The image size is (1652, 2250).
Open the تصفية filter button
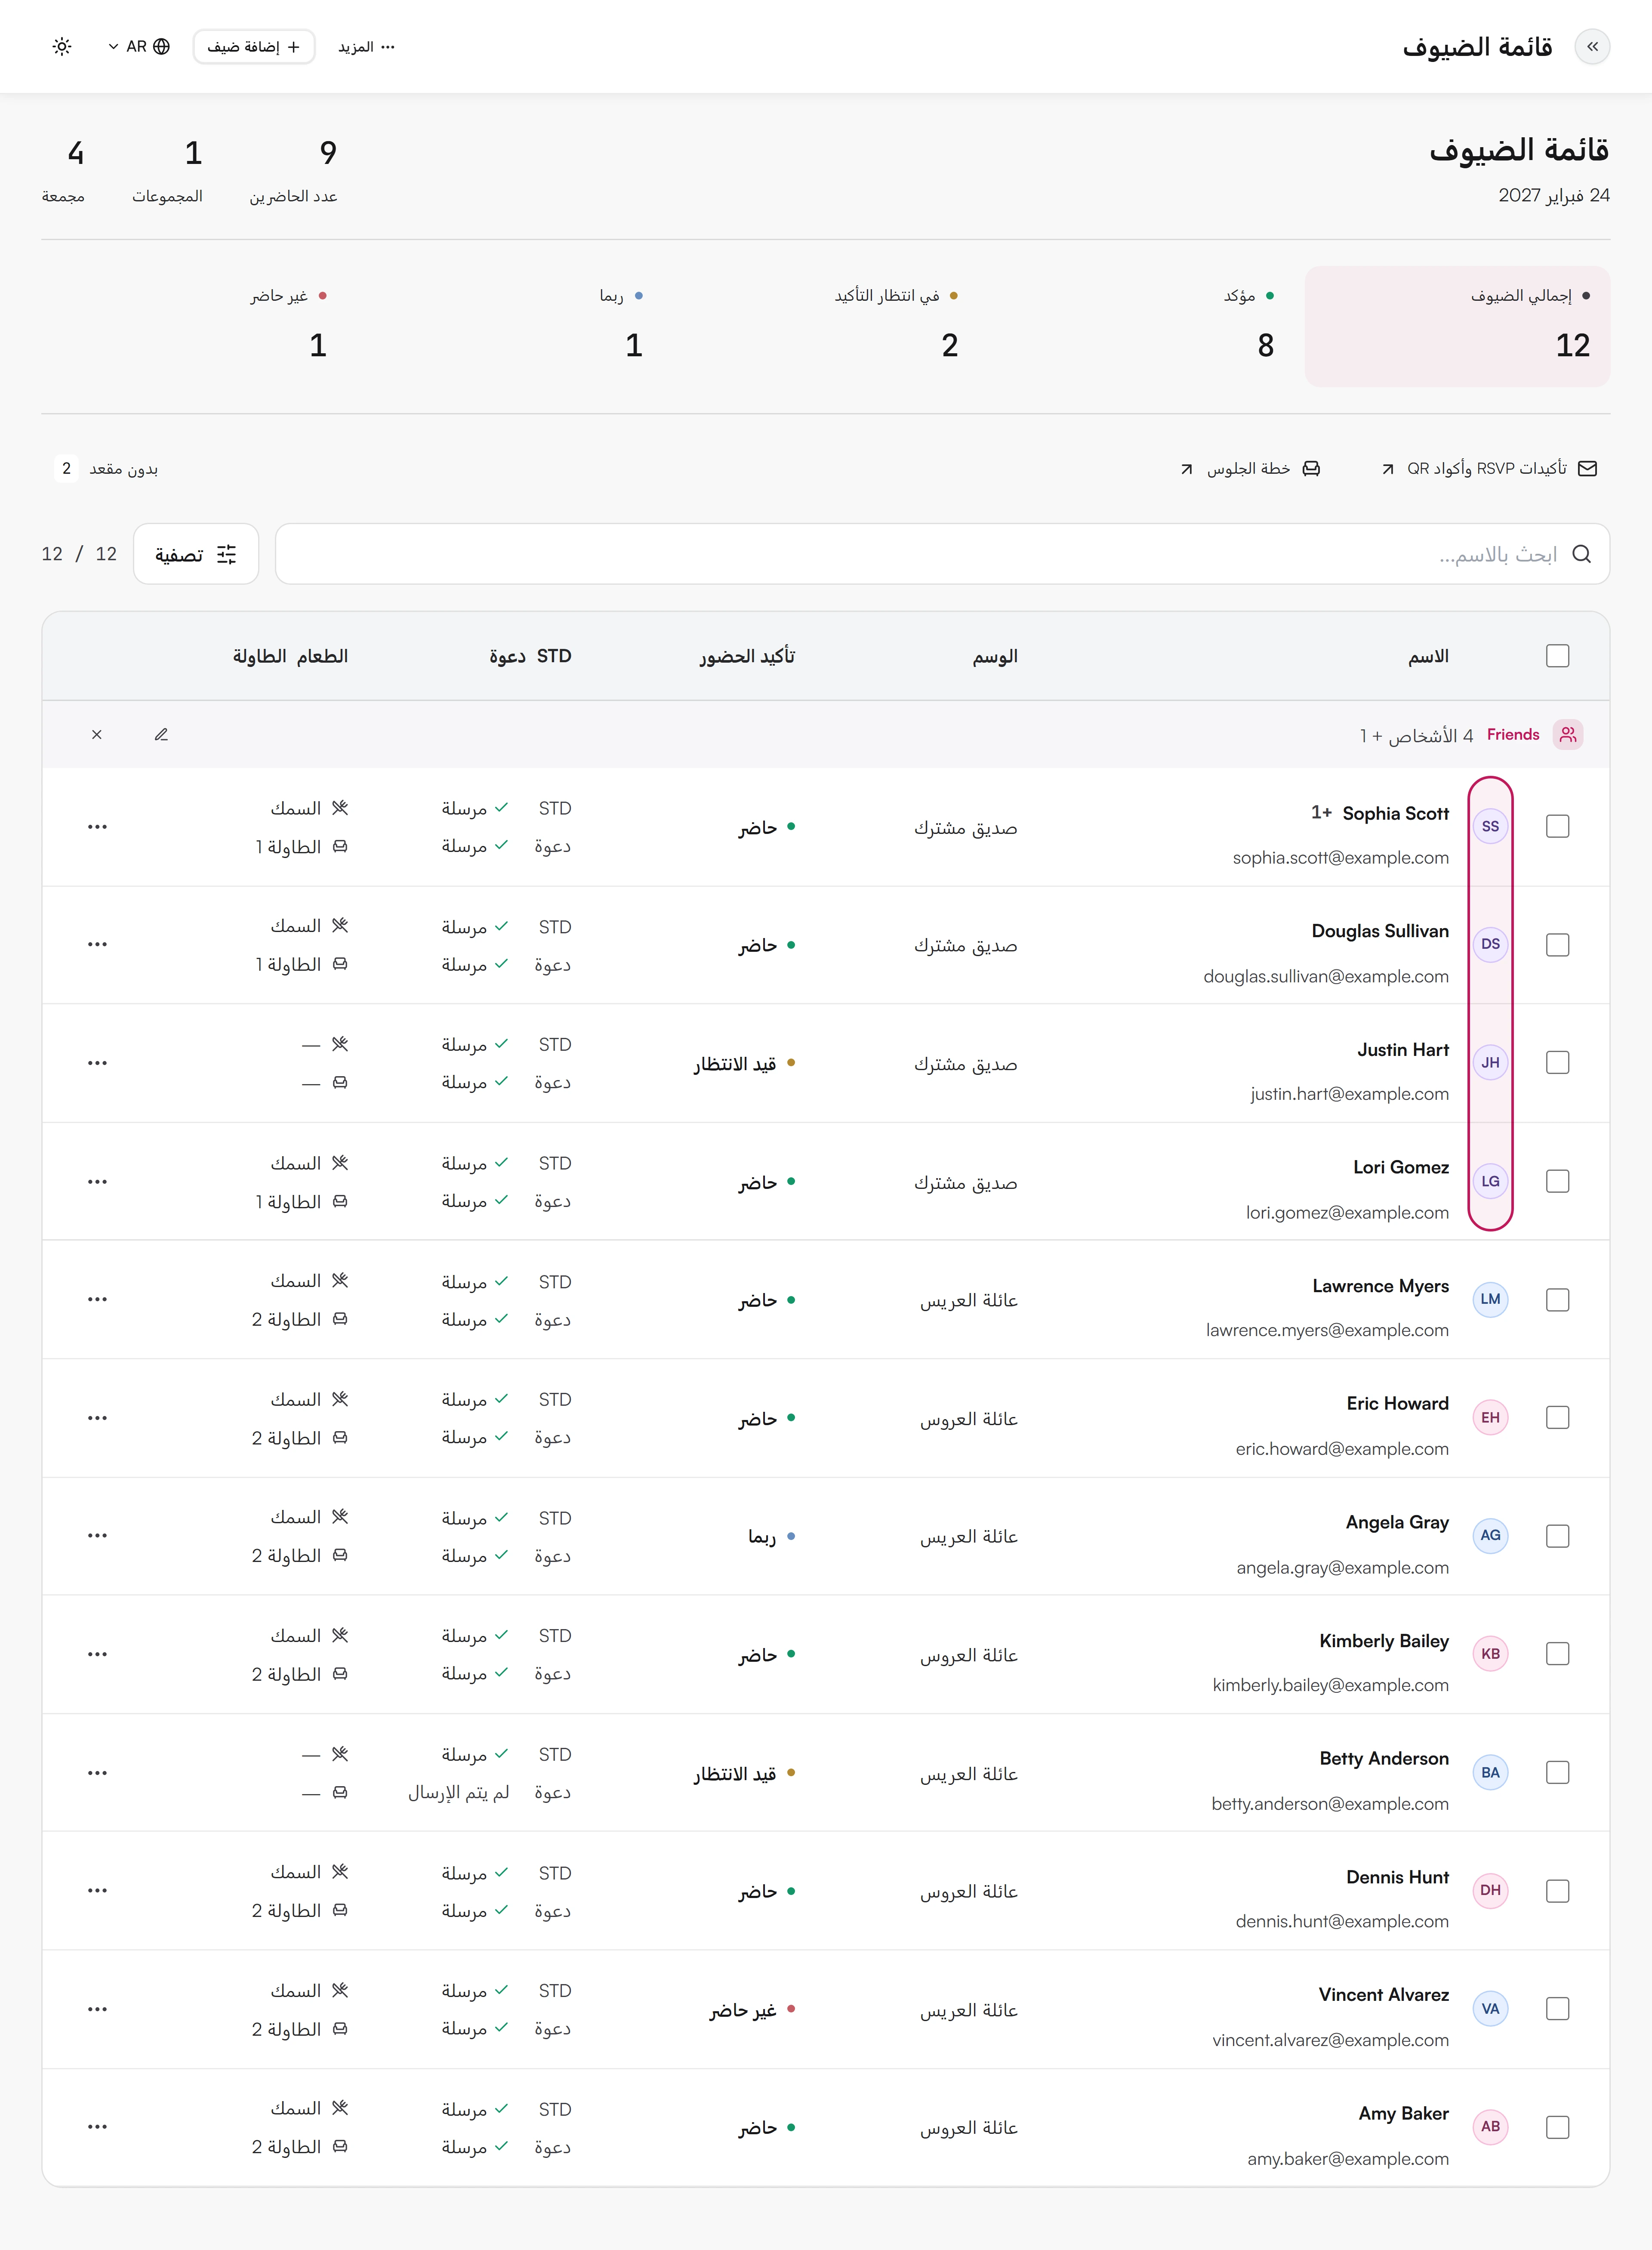(x=196, y=554)
